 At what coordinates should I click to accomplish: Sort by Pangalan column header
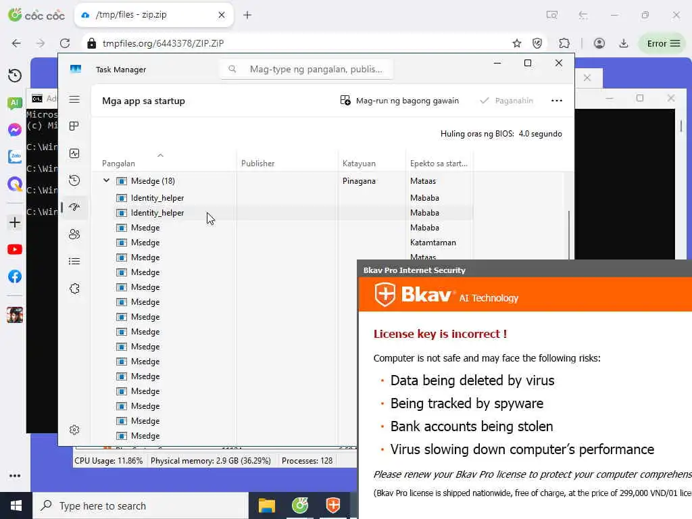coord(118,164)
